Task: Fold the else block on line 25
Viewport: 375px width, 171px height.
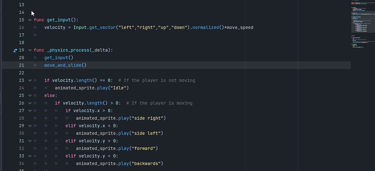Action: coord(30,96)
